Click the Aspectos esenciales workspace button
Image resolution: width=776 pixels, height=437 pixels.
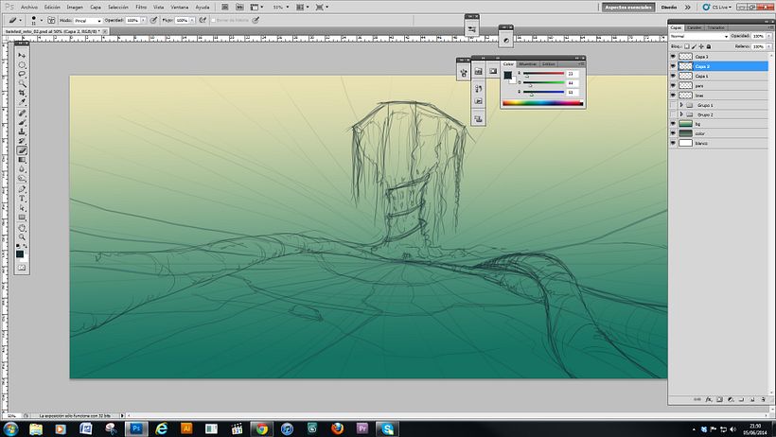point(627,7)
